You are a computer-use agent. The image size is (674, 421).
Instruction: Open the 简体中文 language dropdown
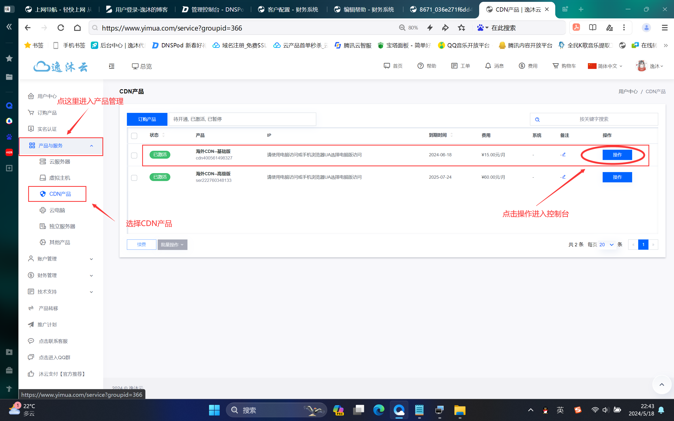[x=605, y=66]
